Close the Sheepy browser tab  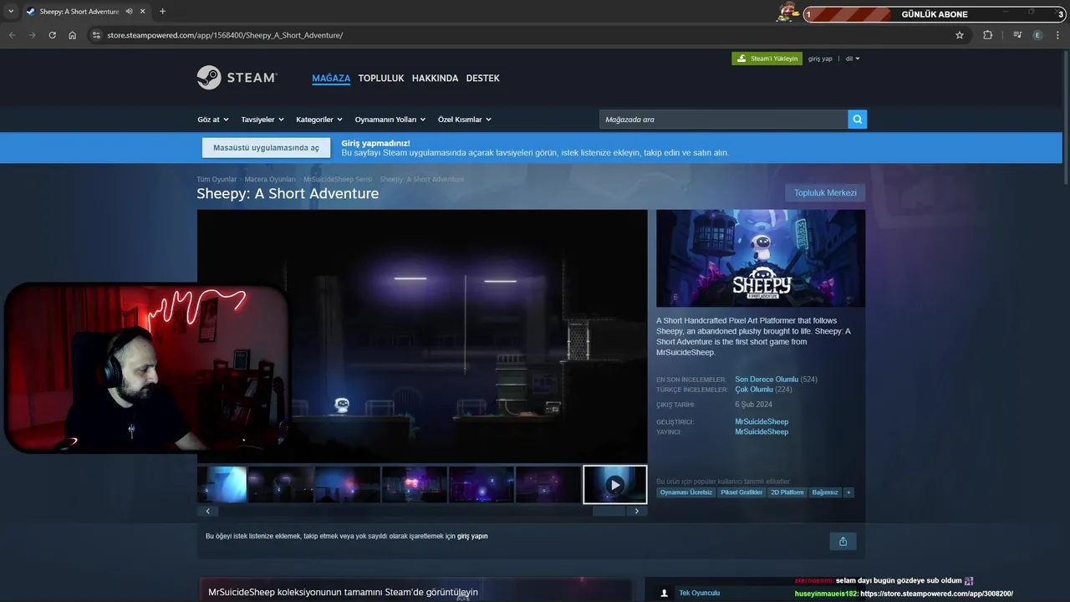click(142, 12)
